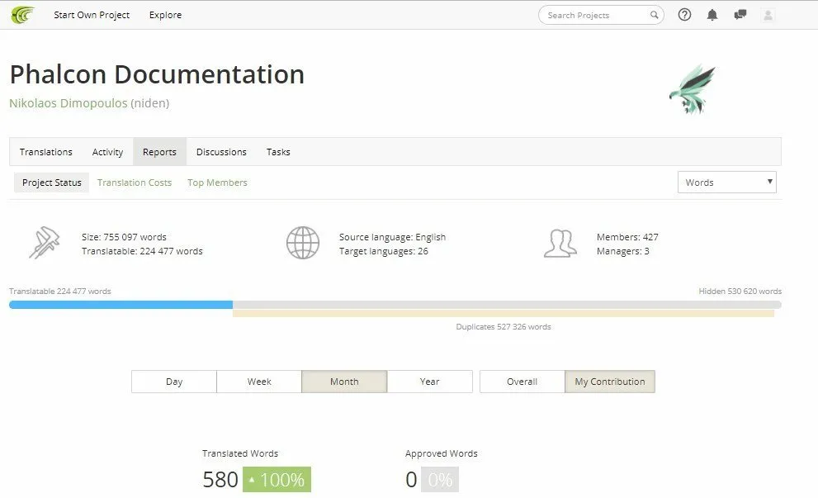Switch to Overall statistics toggle
The width and height of the screenshot is (818, 498).
click(522, 382)
